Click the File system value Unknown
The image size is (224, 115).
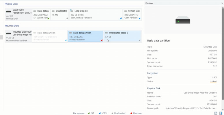pos(212,51)
